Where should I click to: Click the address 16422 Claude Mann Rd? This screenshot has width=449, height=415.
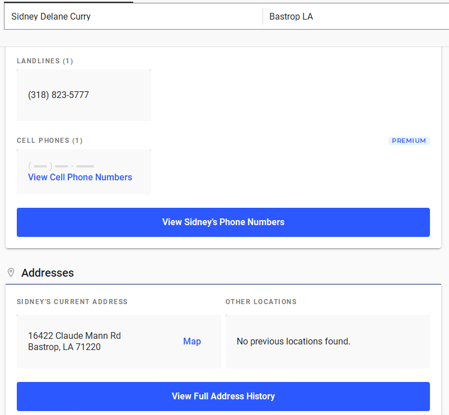click(x=74, y=335)
